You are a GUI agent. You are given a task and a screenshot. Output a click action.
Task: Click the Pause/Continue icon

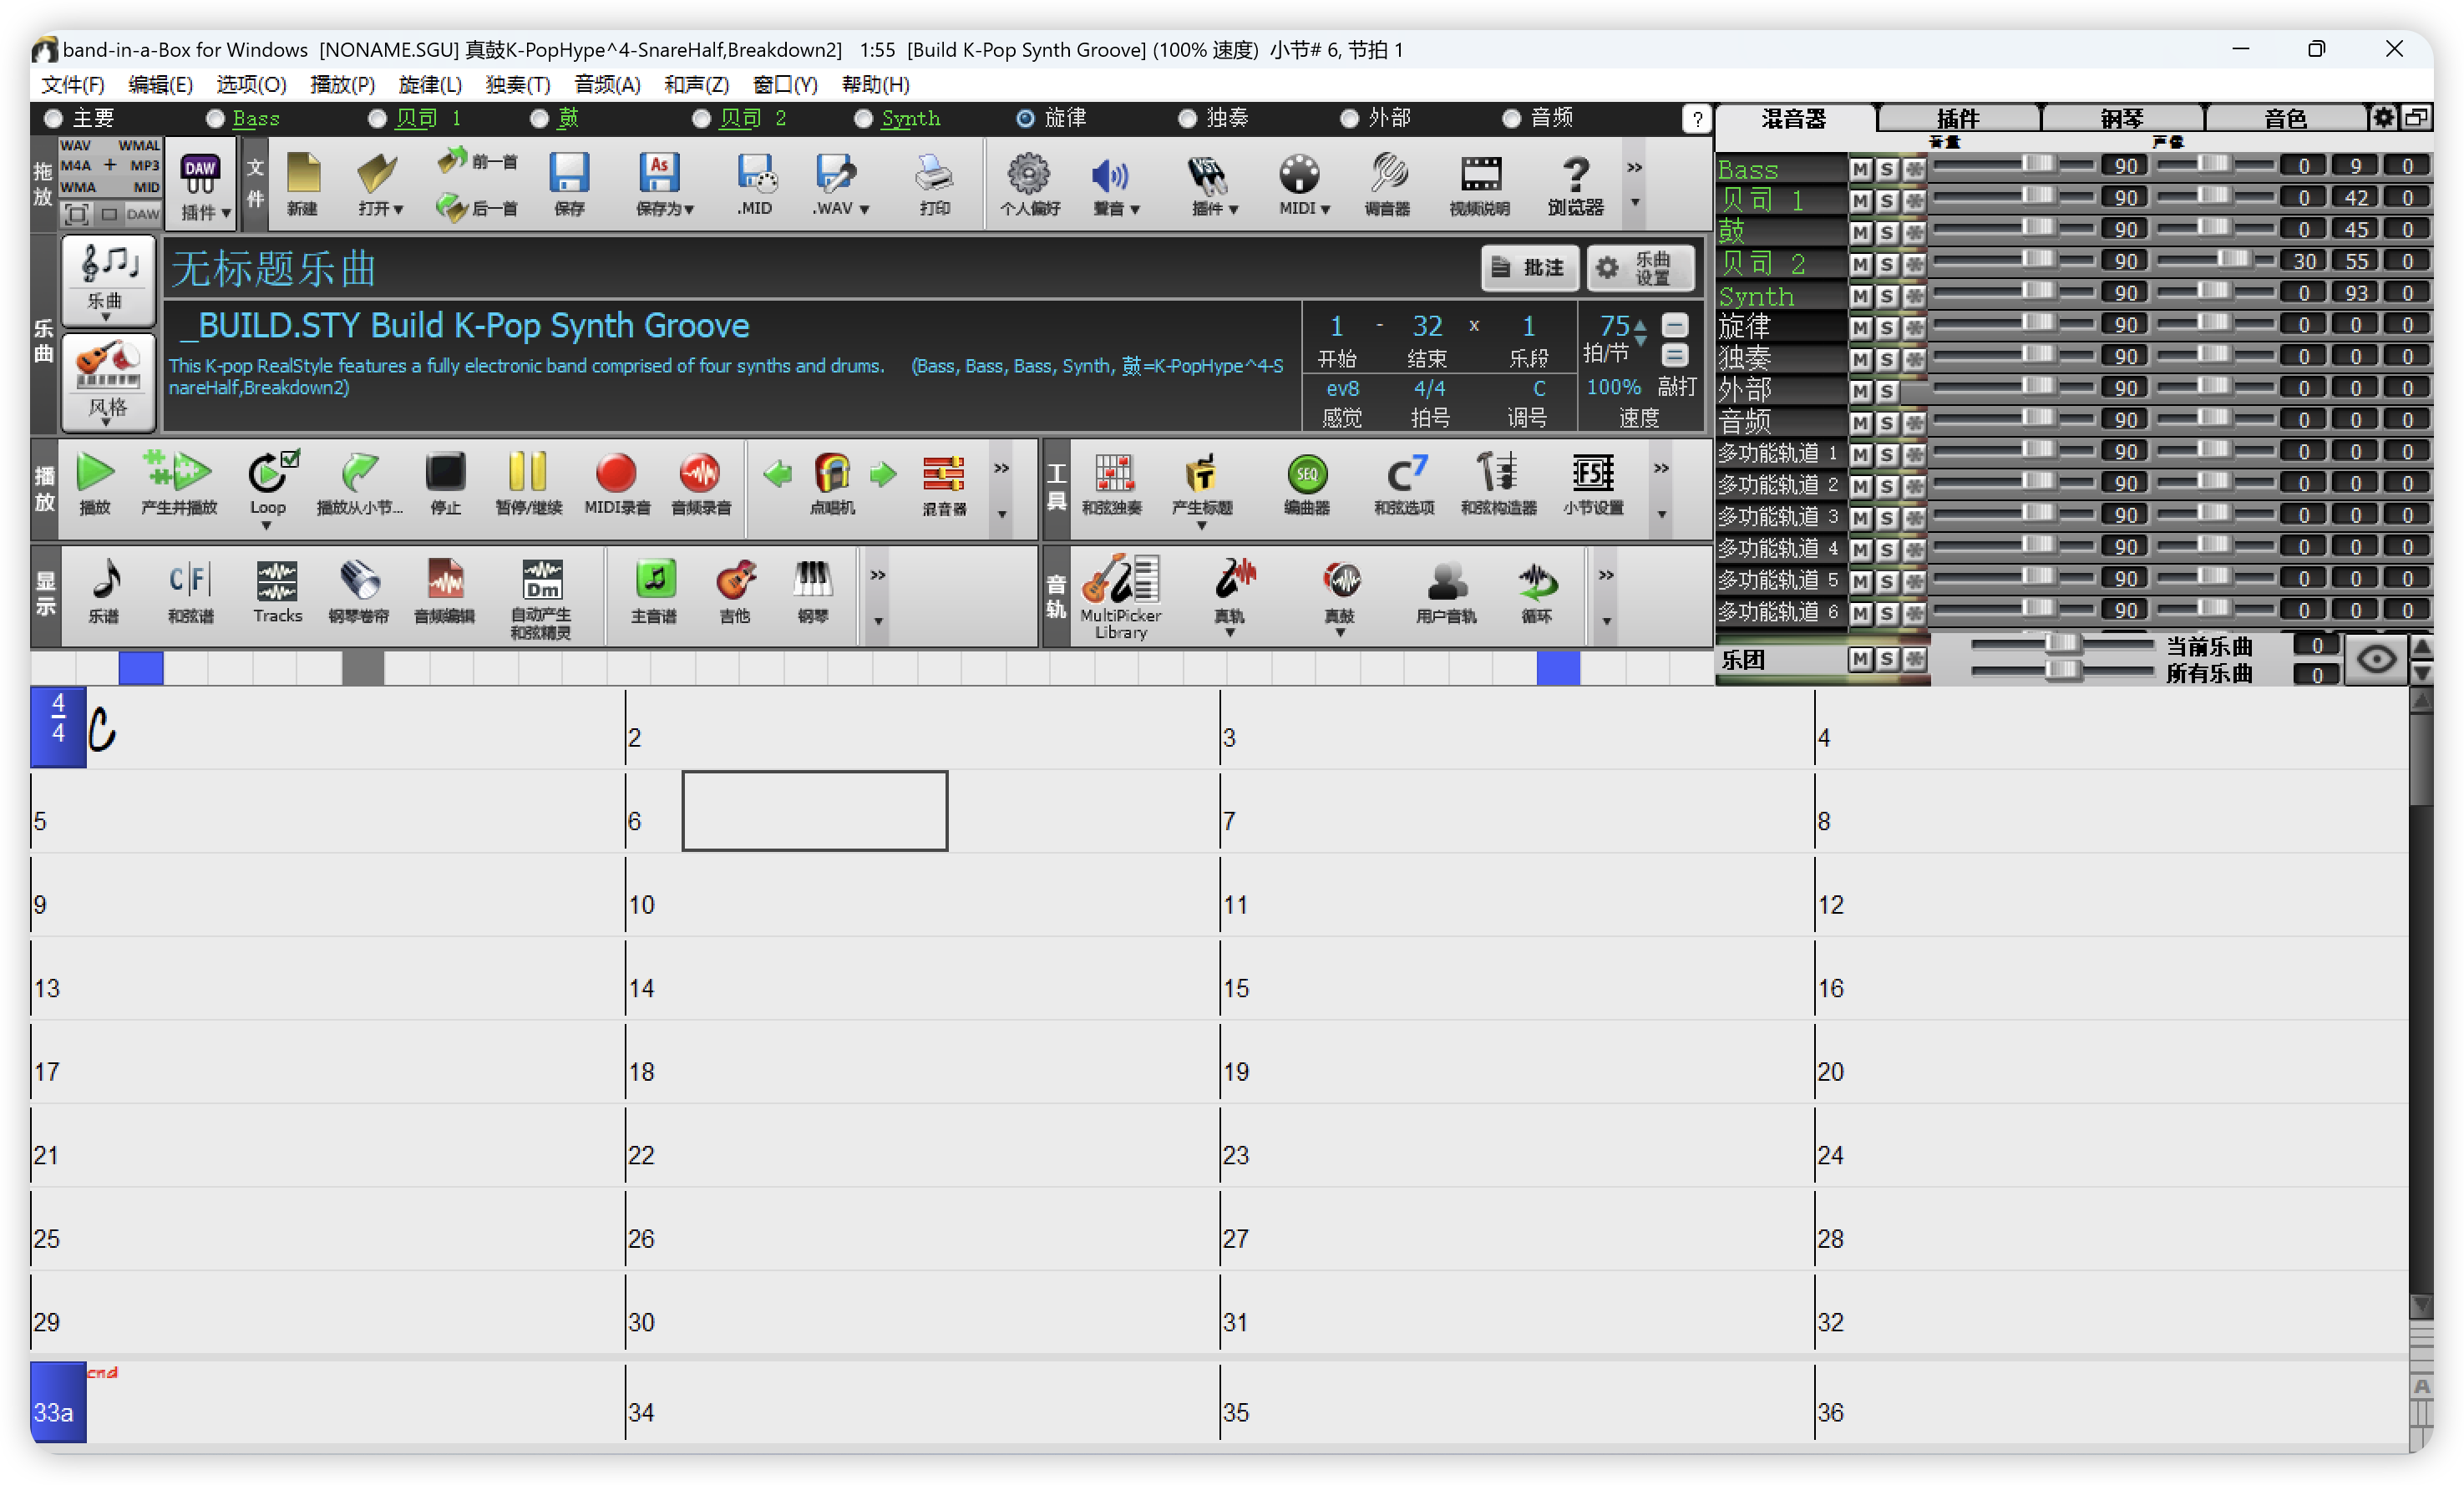point(528,483)
